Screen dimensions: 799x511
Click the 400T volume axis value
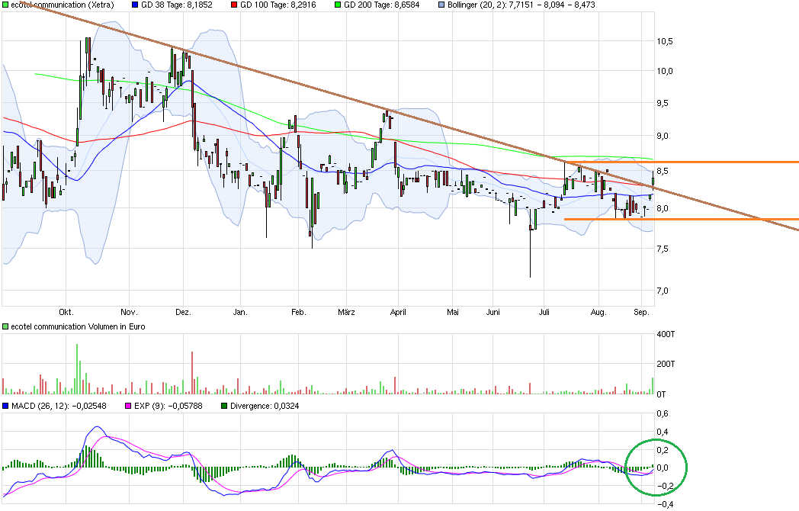tap(666, 335)
